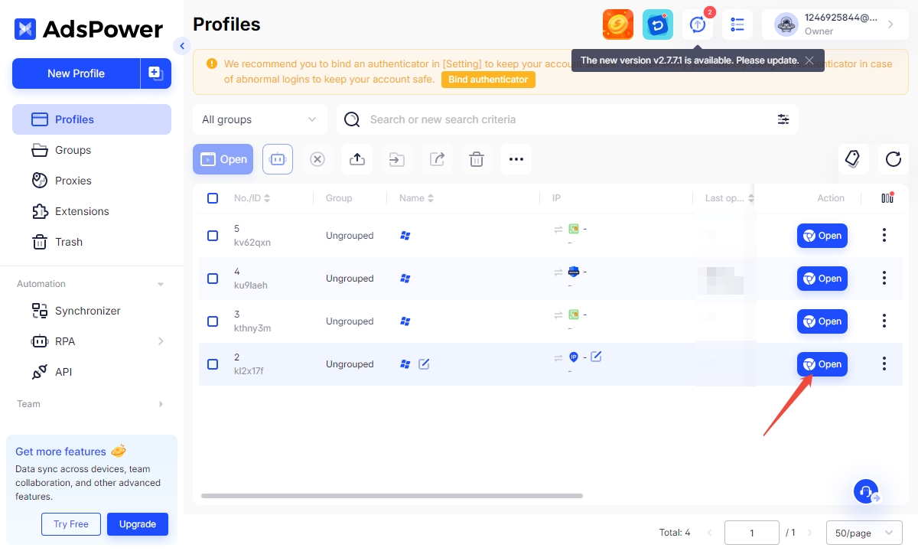Image resolution: width=918 pixels, height=551 pixels.
Task: Open the tags icon button
Action: point(853,159)
